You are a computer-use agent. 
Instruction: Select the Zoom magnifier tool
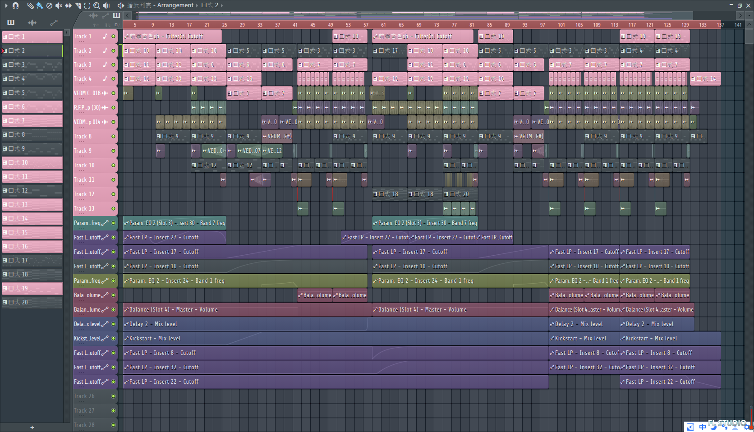[97, 5]
